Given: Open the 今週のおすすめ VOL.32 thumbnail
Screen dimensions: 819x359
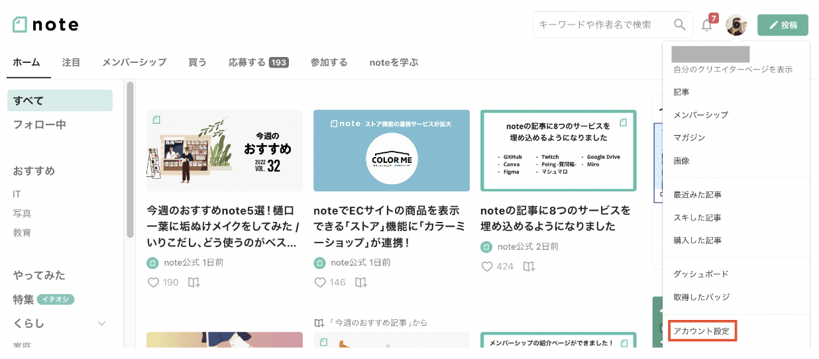Looking at the screenshot, I should click(225, 150).
